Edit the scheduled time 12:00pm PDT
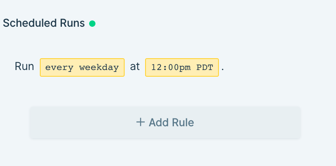This screenshot has height=166, width=336. [x=182, y=67]
